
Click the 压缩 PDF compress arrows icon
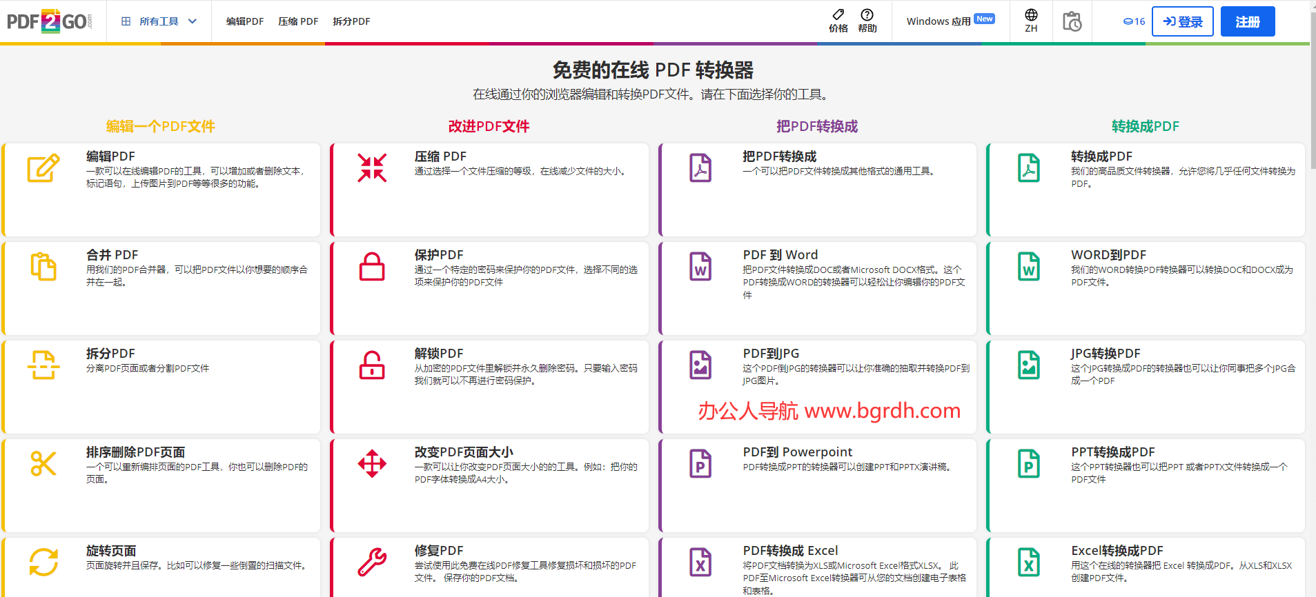372,168
